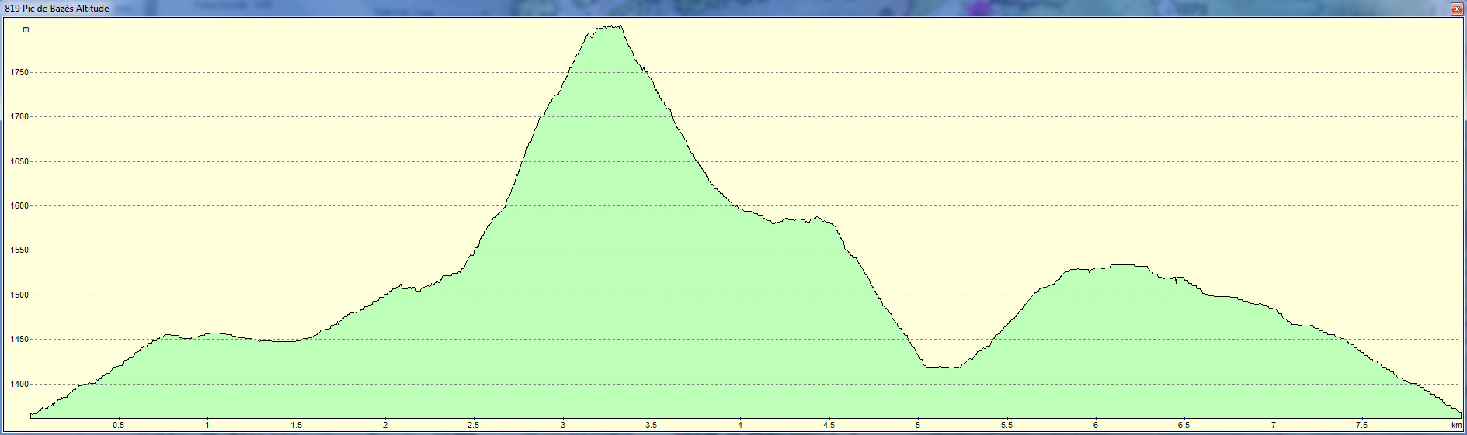This screenshot has height=435, width=1467.
Task: Click the '819 Pic de Bazès Altitude' title
Action: 57,9
